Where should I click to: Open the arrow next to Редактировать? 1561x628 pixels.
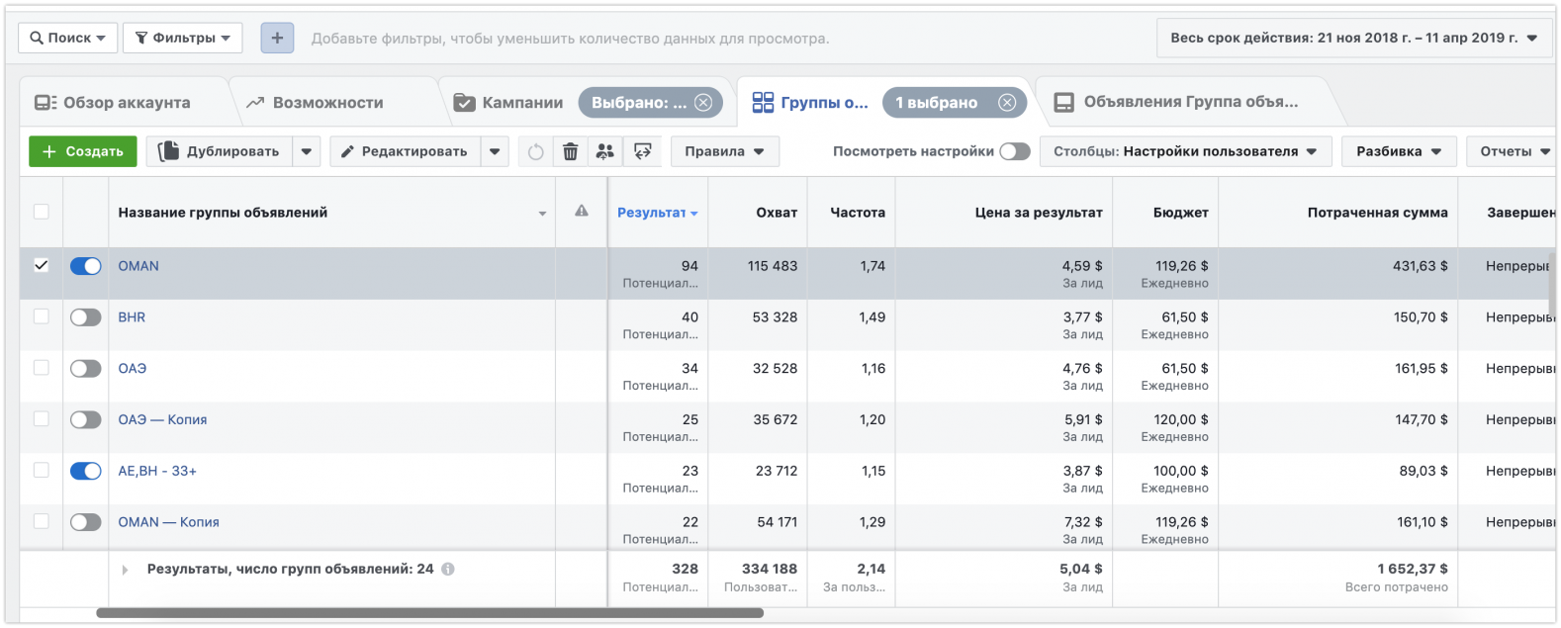[x=495, y=151]
